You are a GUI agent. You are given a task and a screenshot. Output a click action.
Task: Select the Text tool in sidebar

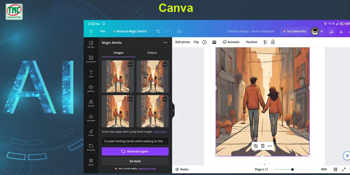91,74
